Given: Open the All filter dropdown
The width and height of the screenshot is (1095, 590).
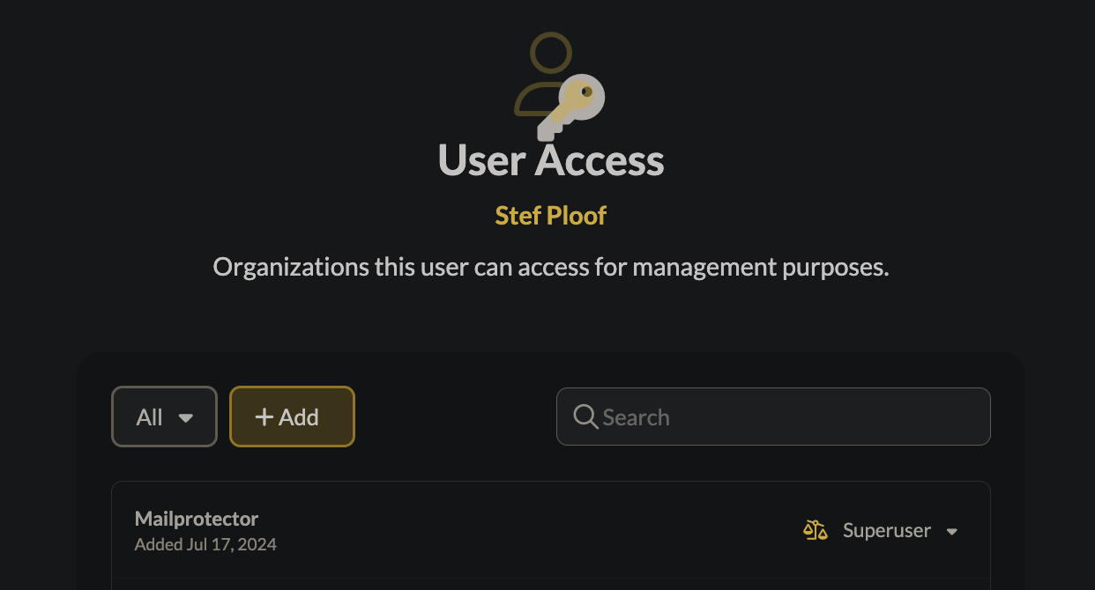Looking at the screenshot, I should pos(164,417).
